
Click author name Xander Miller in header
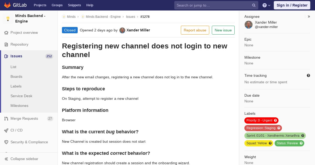click(x=138, y=30)
